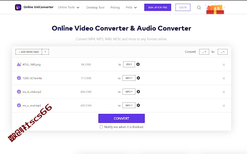Viewport: 247px width, 154px height.
Task: Select file name ms_s...ocal.mp3
Action: click(x=32, y=105)
